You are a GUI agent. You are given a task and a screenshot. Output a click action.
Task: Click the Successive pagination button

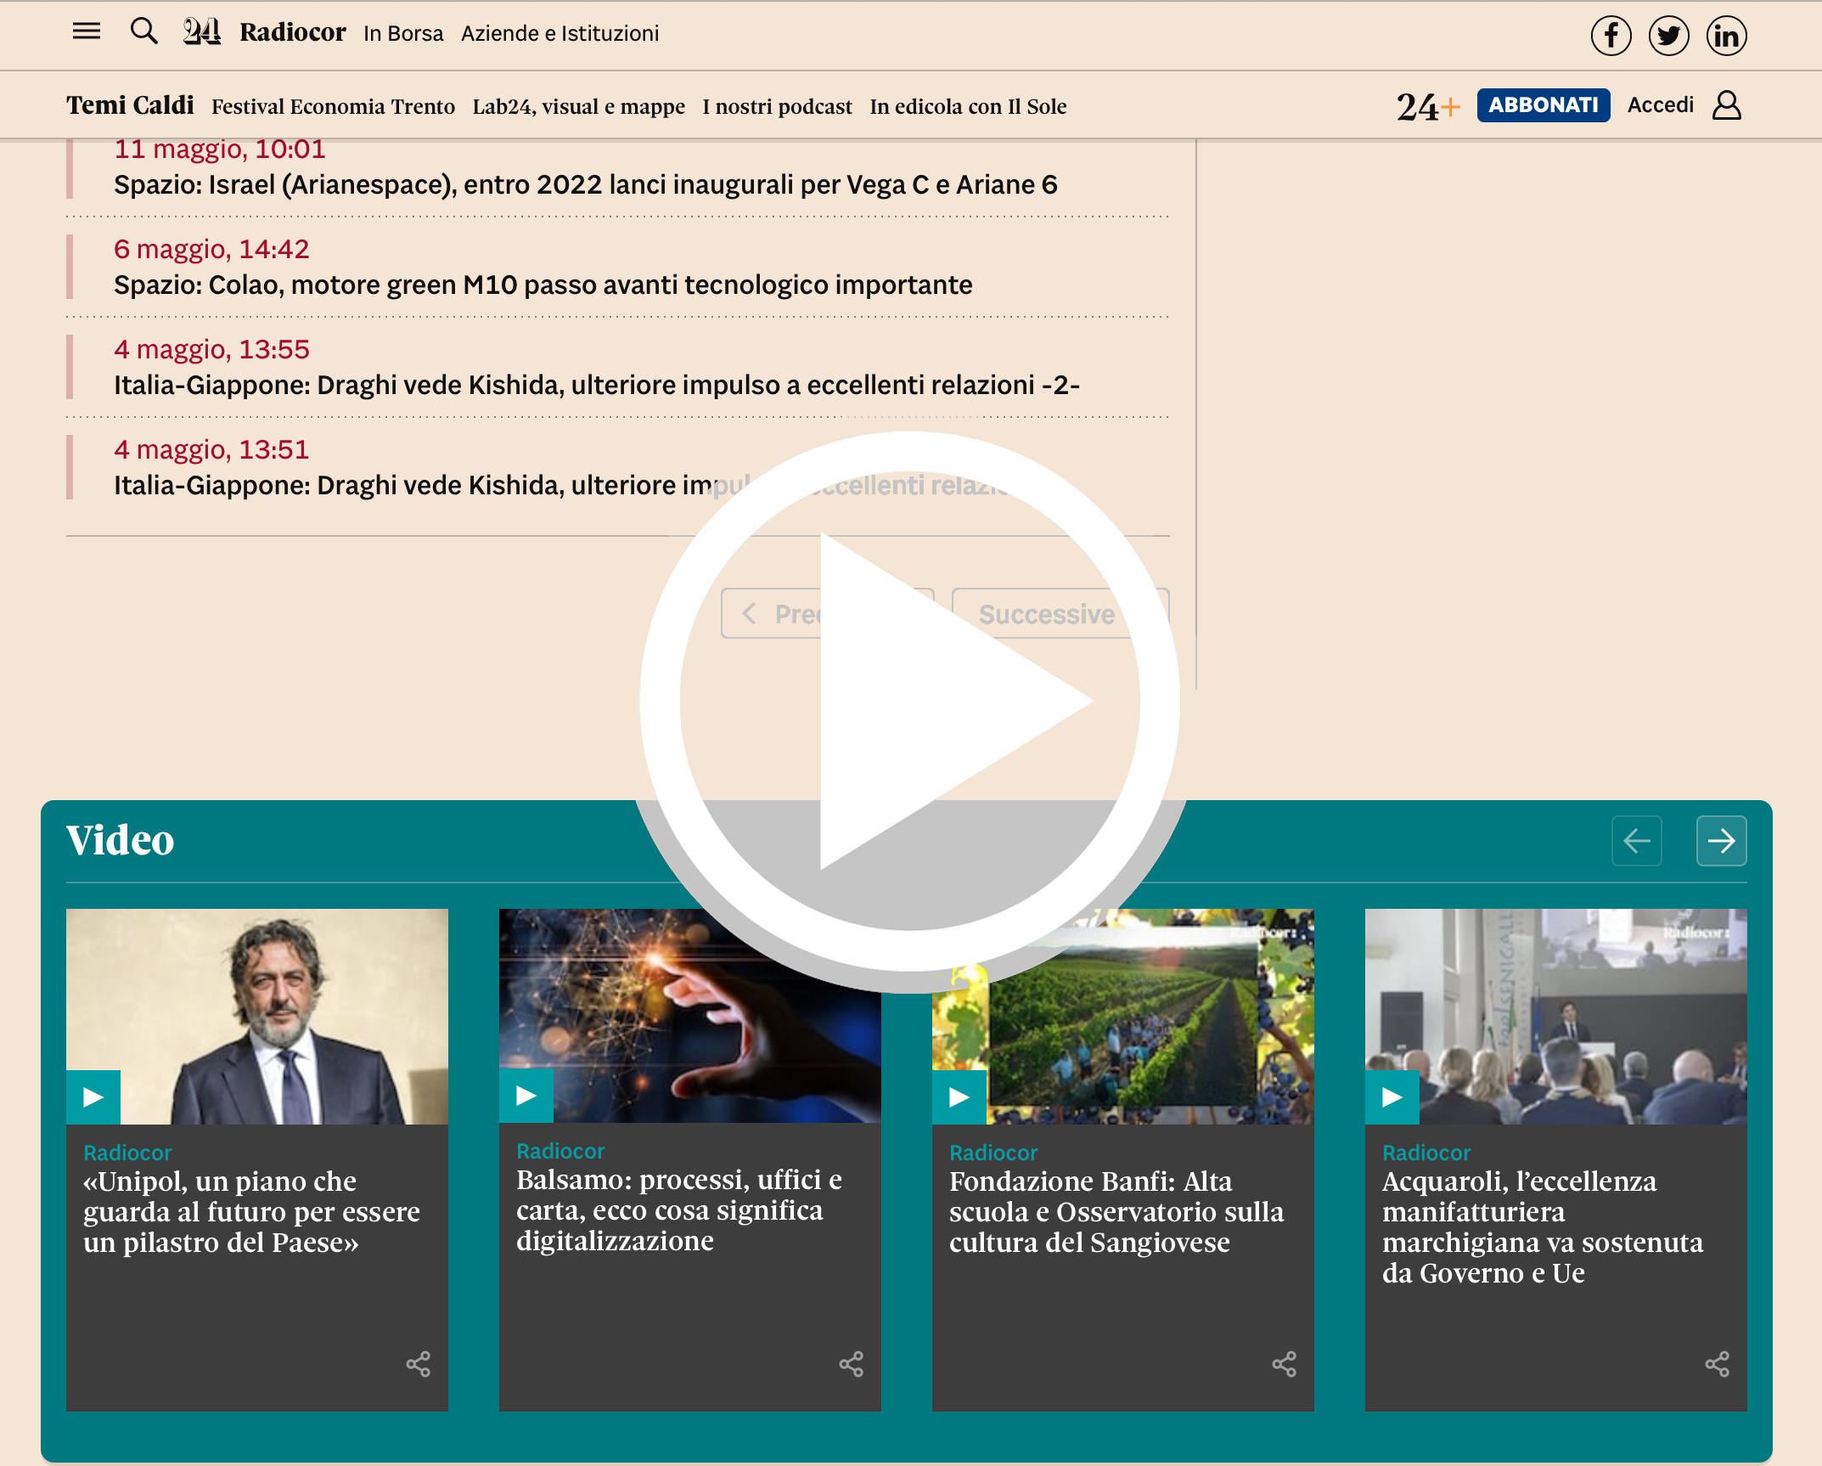[1060, 613]
